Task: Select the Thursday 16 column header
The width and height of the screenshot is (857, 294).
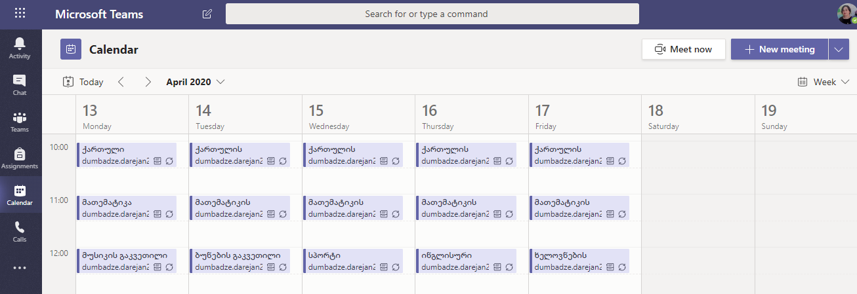Action: click(472, 115)
